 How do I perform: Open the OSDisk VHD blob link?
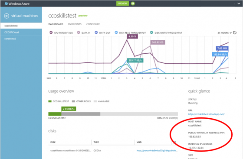click(157, 150)
